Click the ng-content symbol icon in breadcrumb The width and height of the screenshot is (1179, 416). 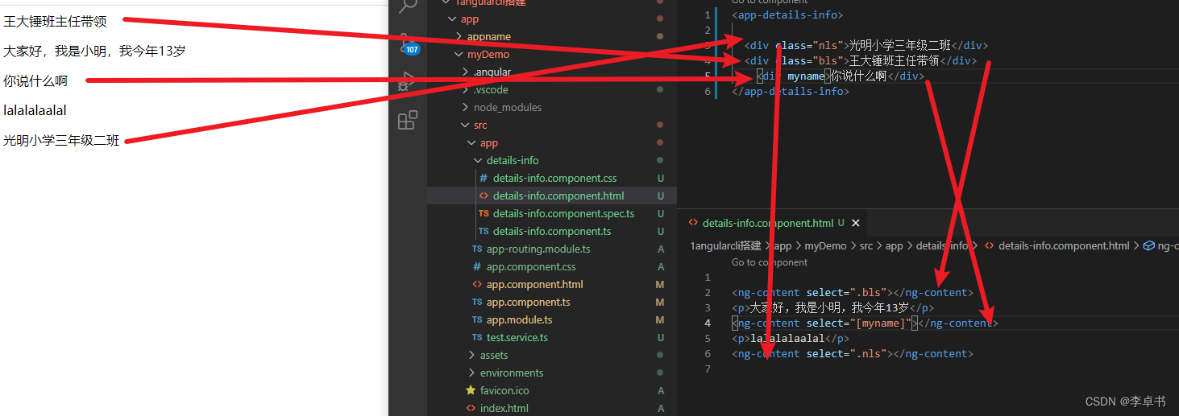(x=1149, y=245)
